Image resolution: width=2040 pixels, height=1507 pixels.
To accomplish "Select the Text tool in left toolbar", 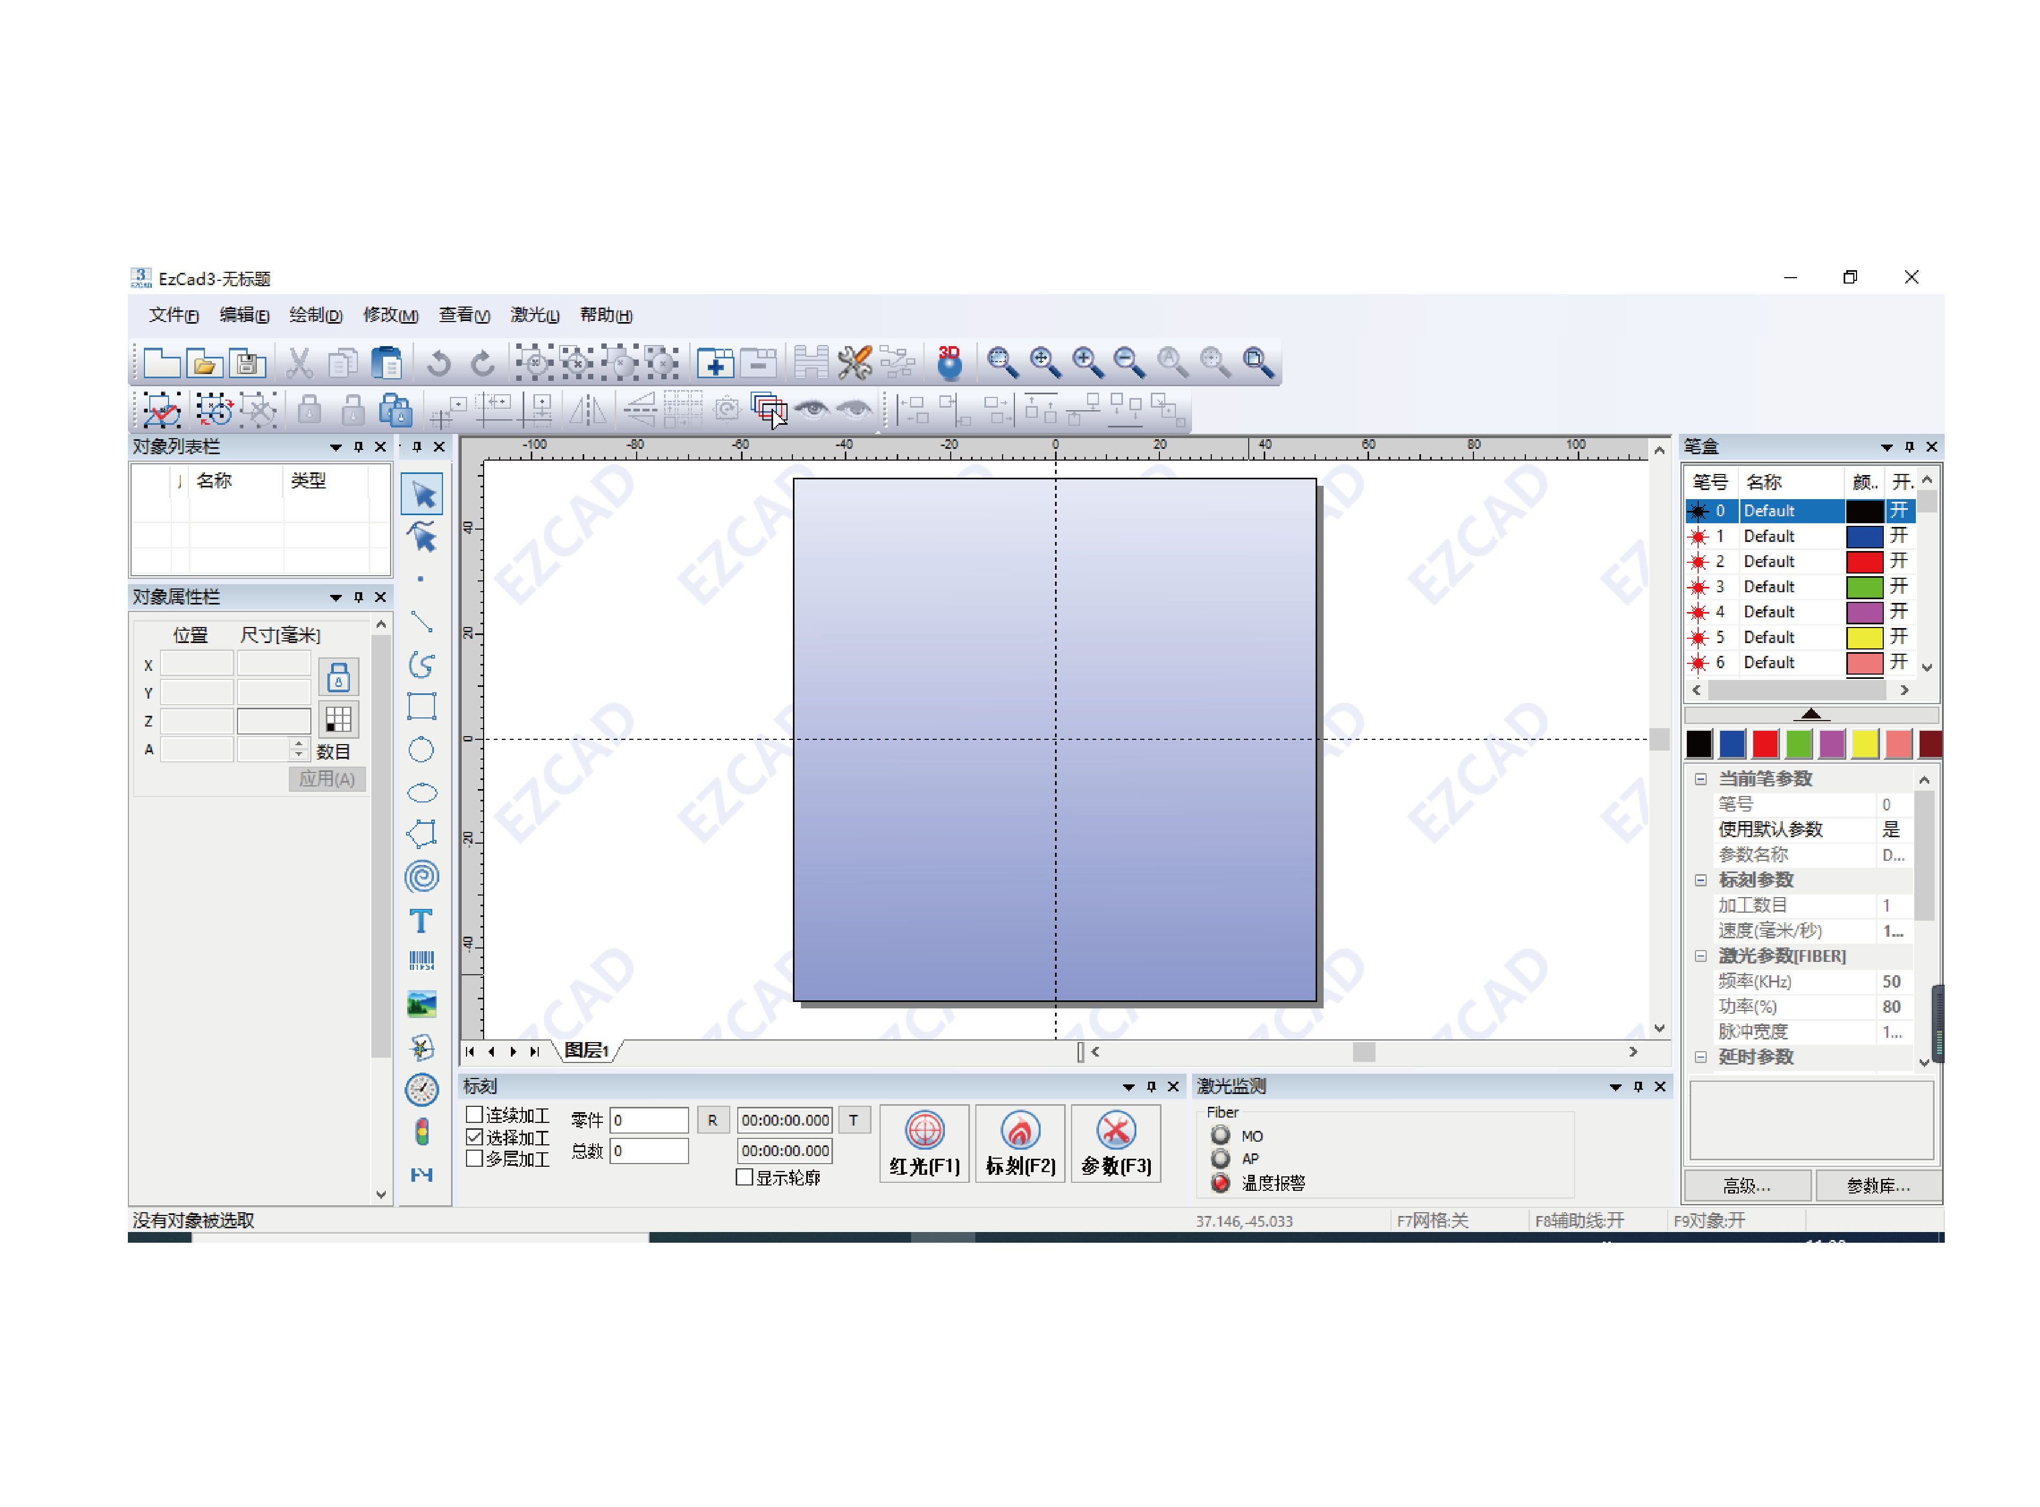I will [421, 921].
